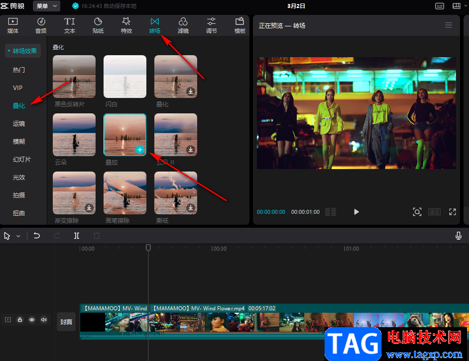Screen dimensions: 469x361
Task: Click the 00:30 ruler mark
Action: (x=219, y=249)
